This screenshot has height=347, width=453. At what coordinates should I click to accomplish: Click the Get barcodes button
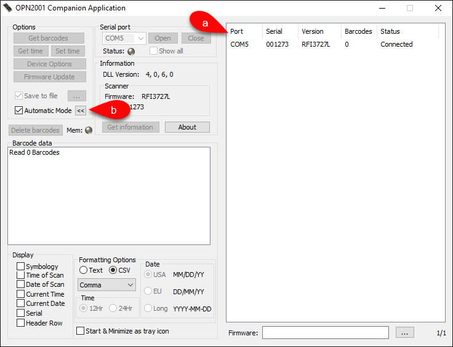pyautogui.click(x=49, y=38)
